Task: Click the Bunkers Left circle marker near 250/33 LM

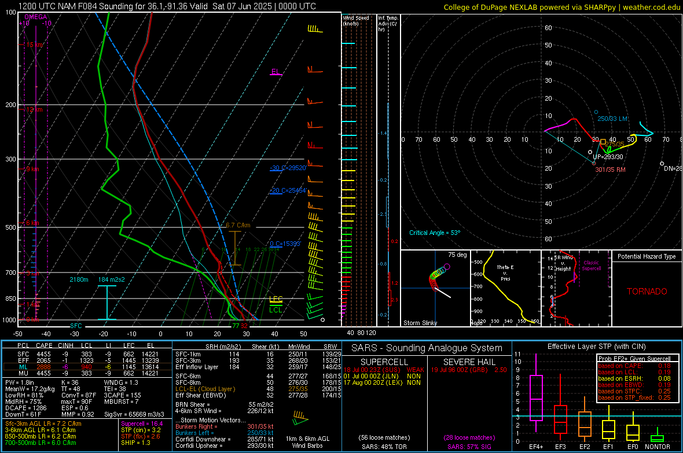Action: pyautogui.click(x=596, y=112)
